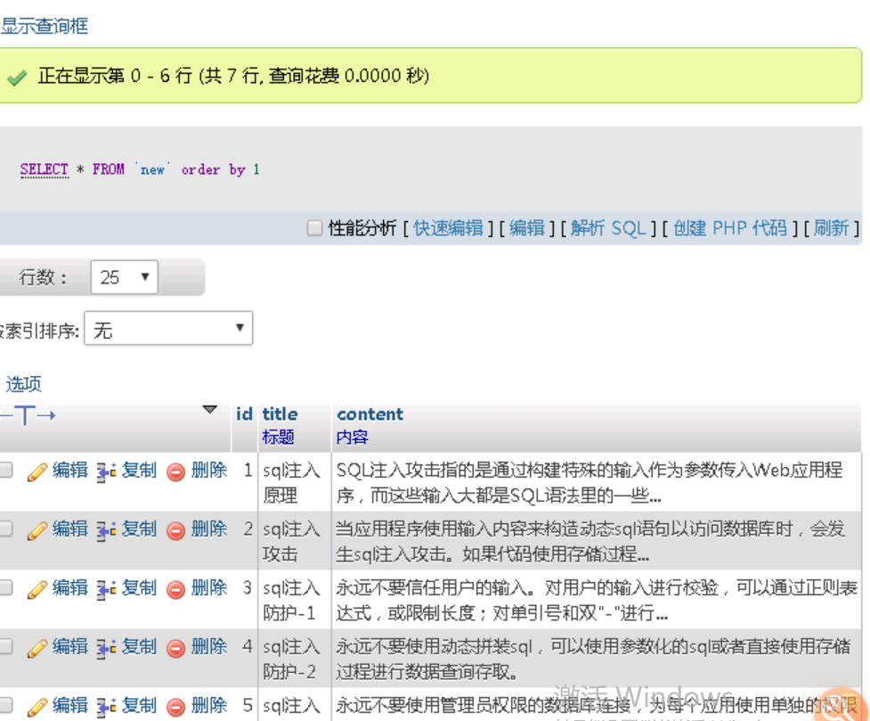Select the checkbox for row id 1
Screen dimensions: 870x721
[x=5, y=470]
